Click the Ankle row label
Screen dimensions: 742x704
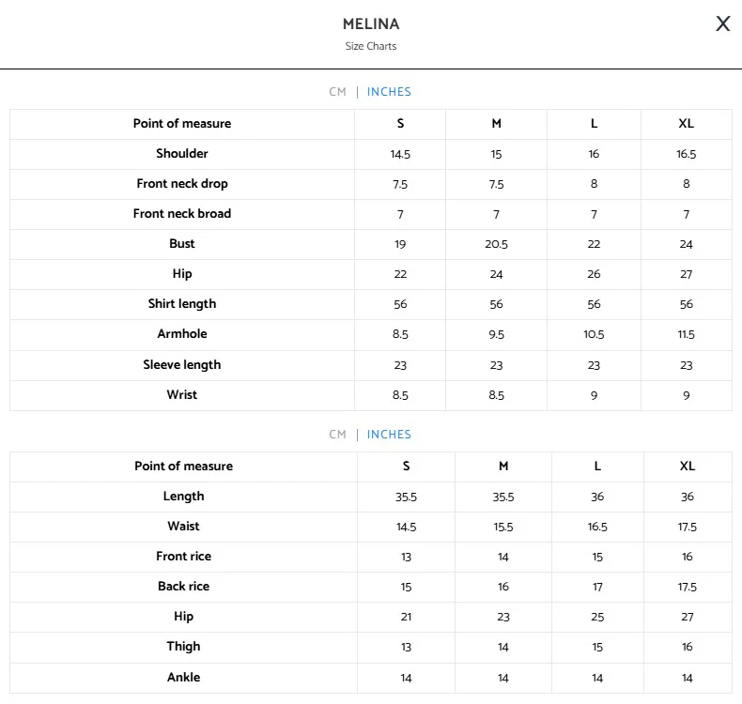coord(183,678)
